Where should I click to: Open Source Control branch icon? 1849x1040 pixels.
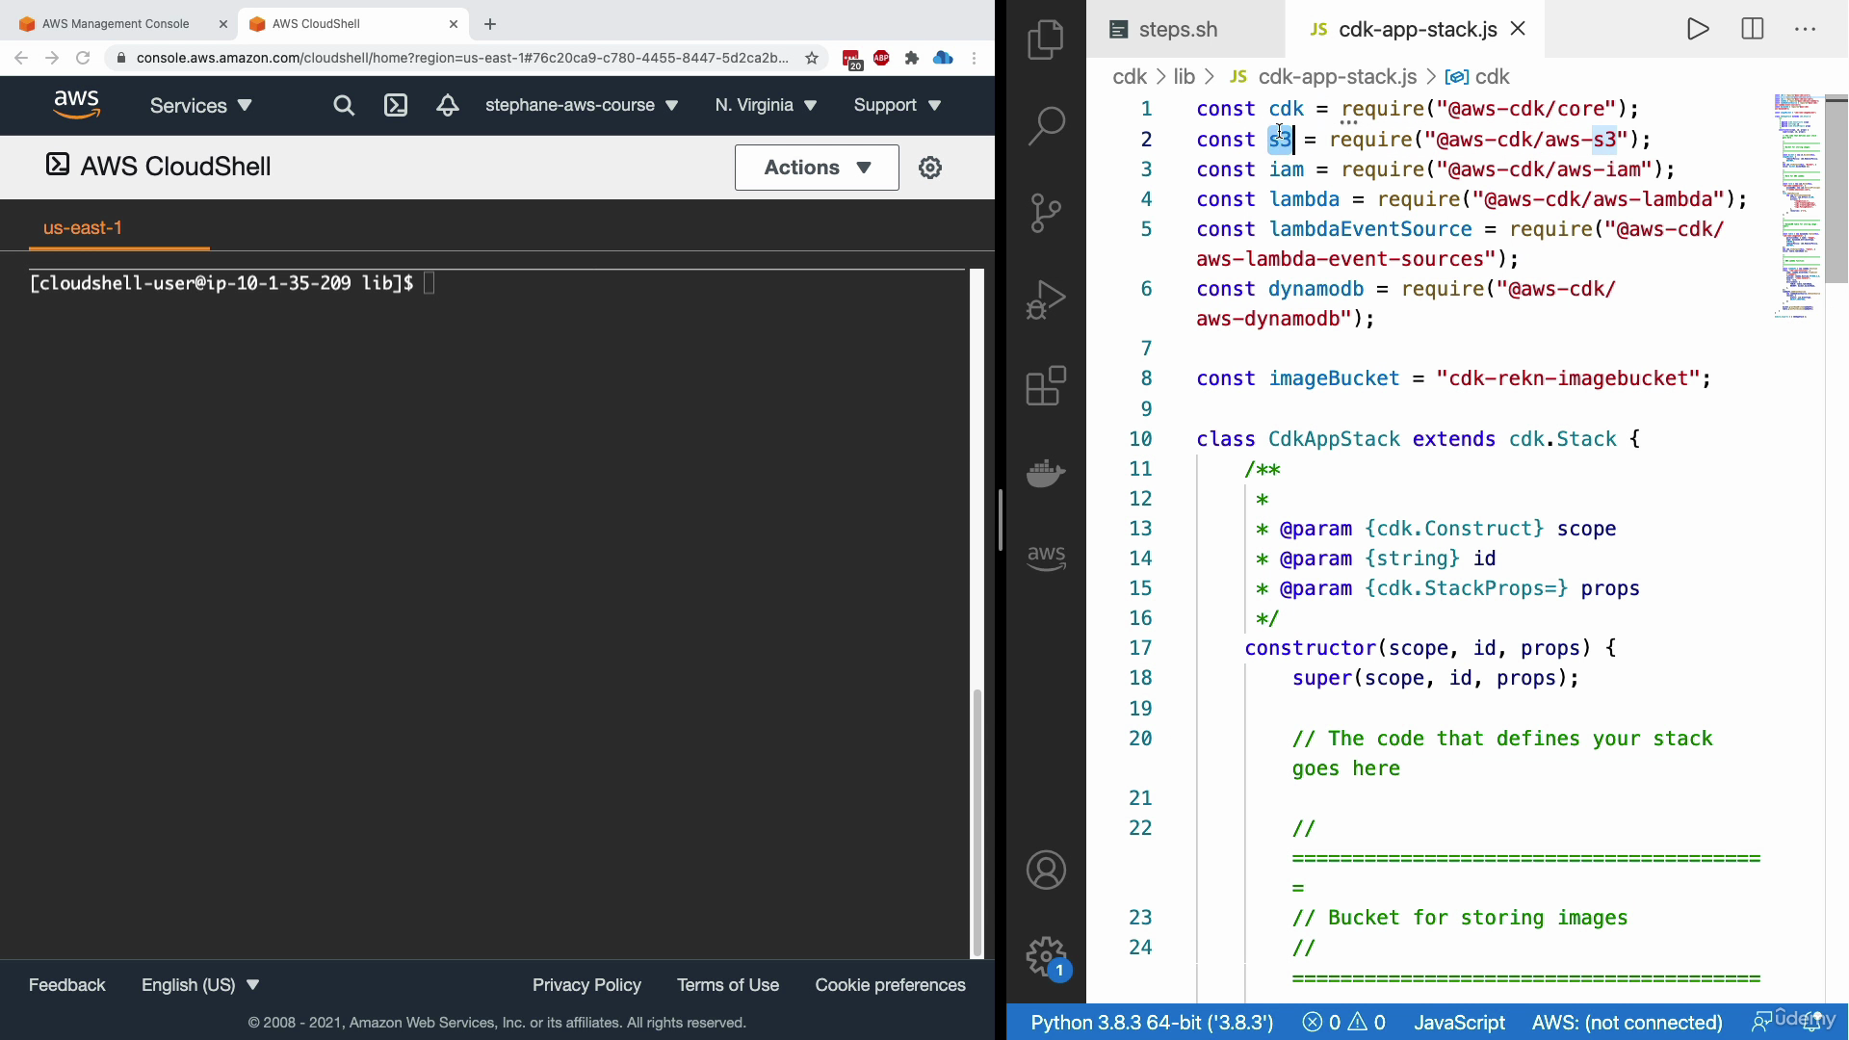point(1046,213)
